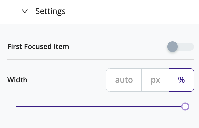The width and height of the screenshot is (199, 128).
Task: Click the Width slider track at three quarters
Action: [143, 107]
